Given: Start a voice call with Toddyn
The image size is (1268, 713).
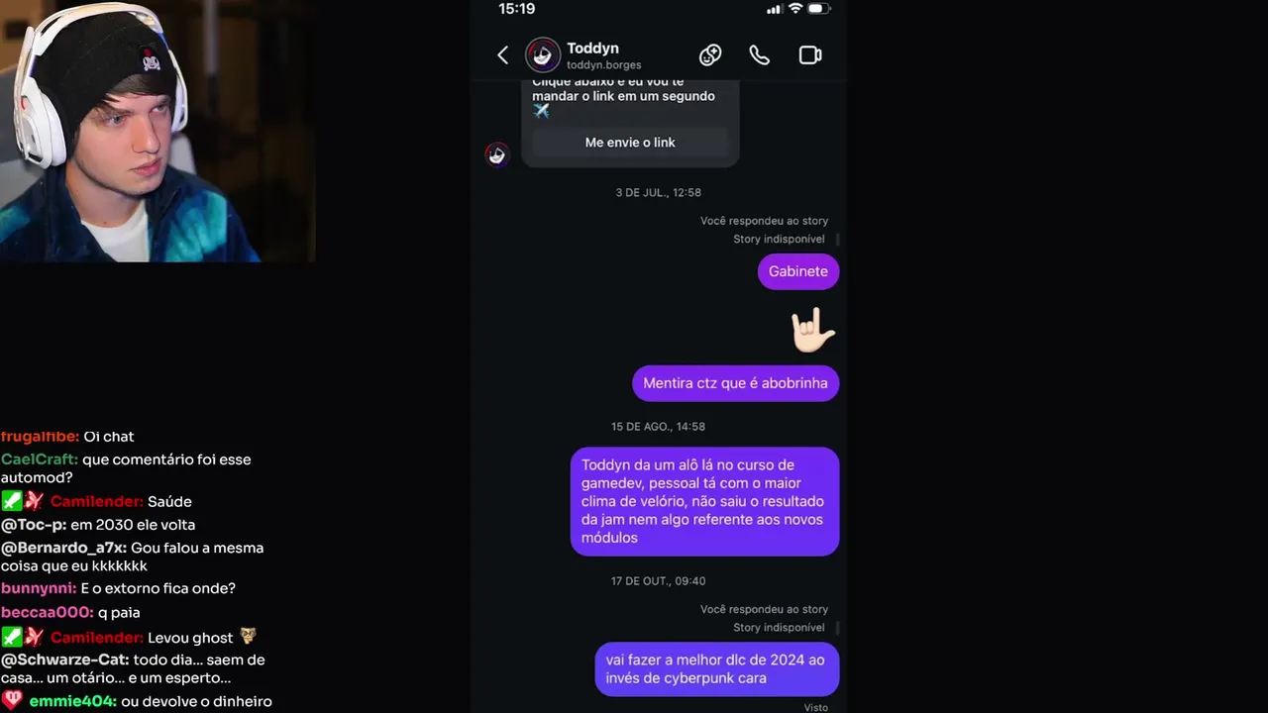Looking at the screenshot, I should click(759, 55).
